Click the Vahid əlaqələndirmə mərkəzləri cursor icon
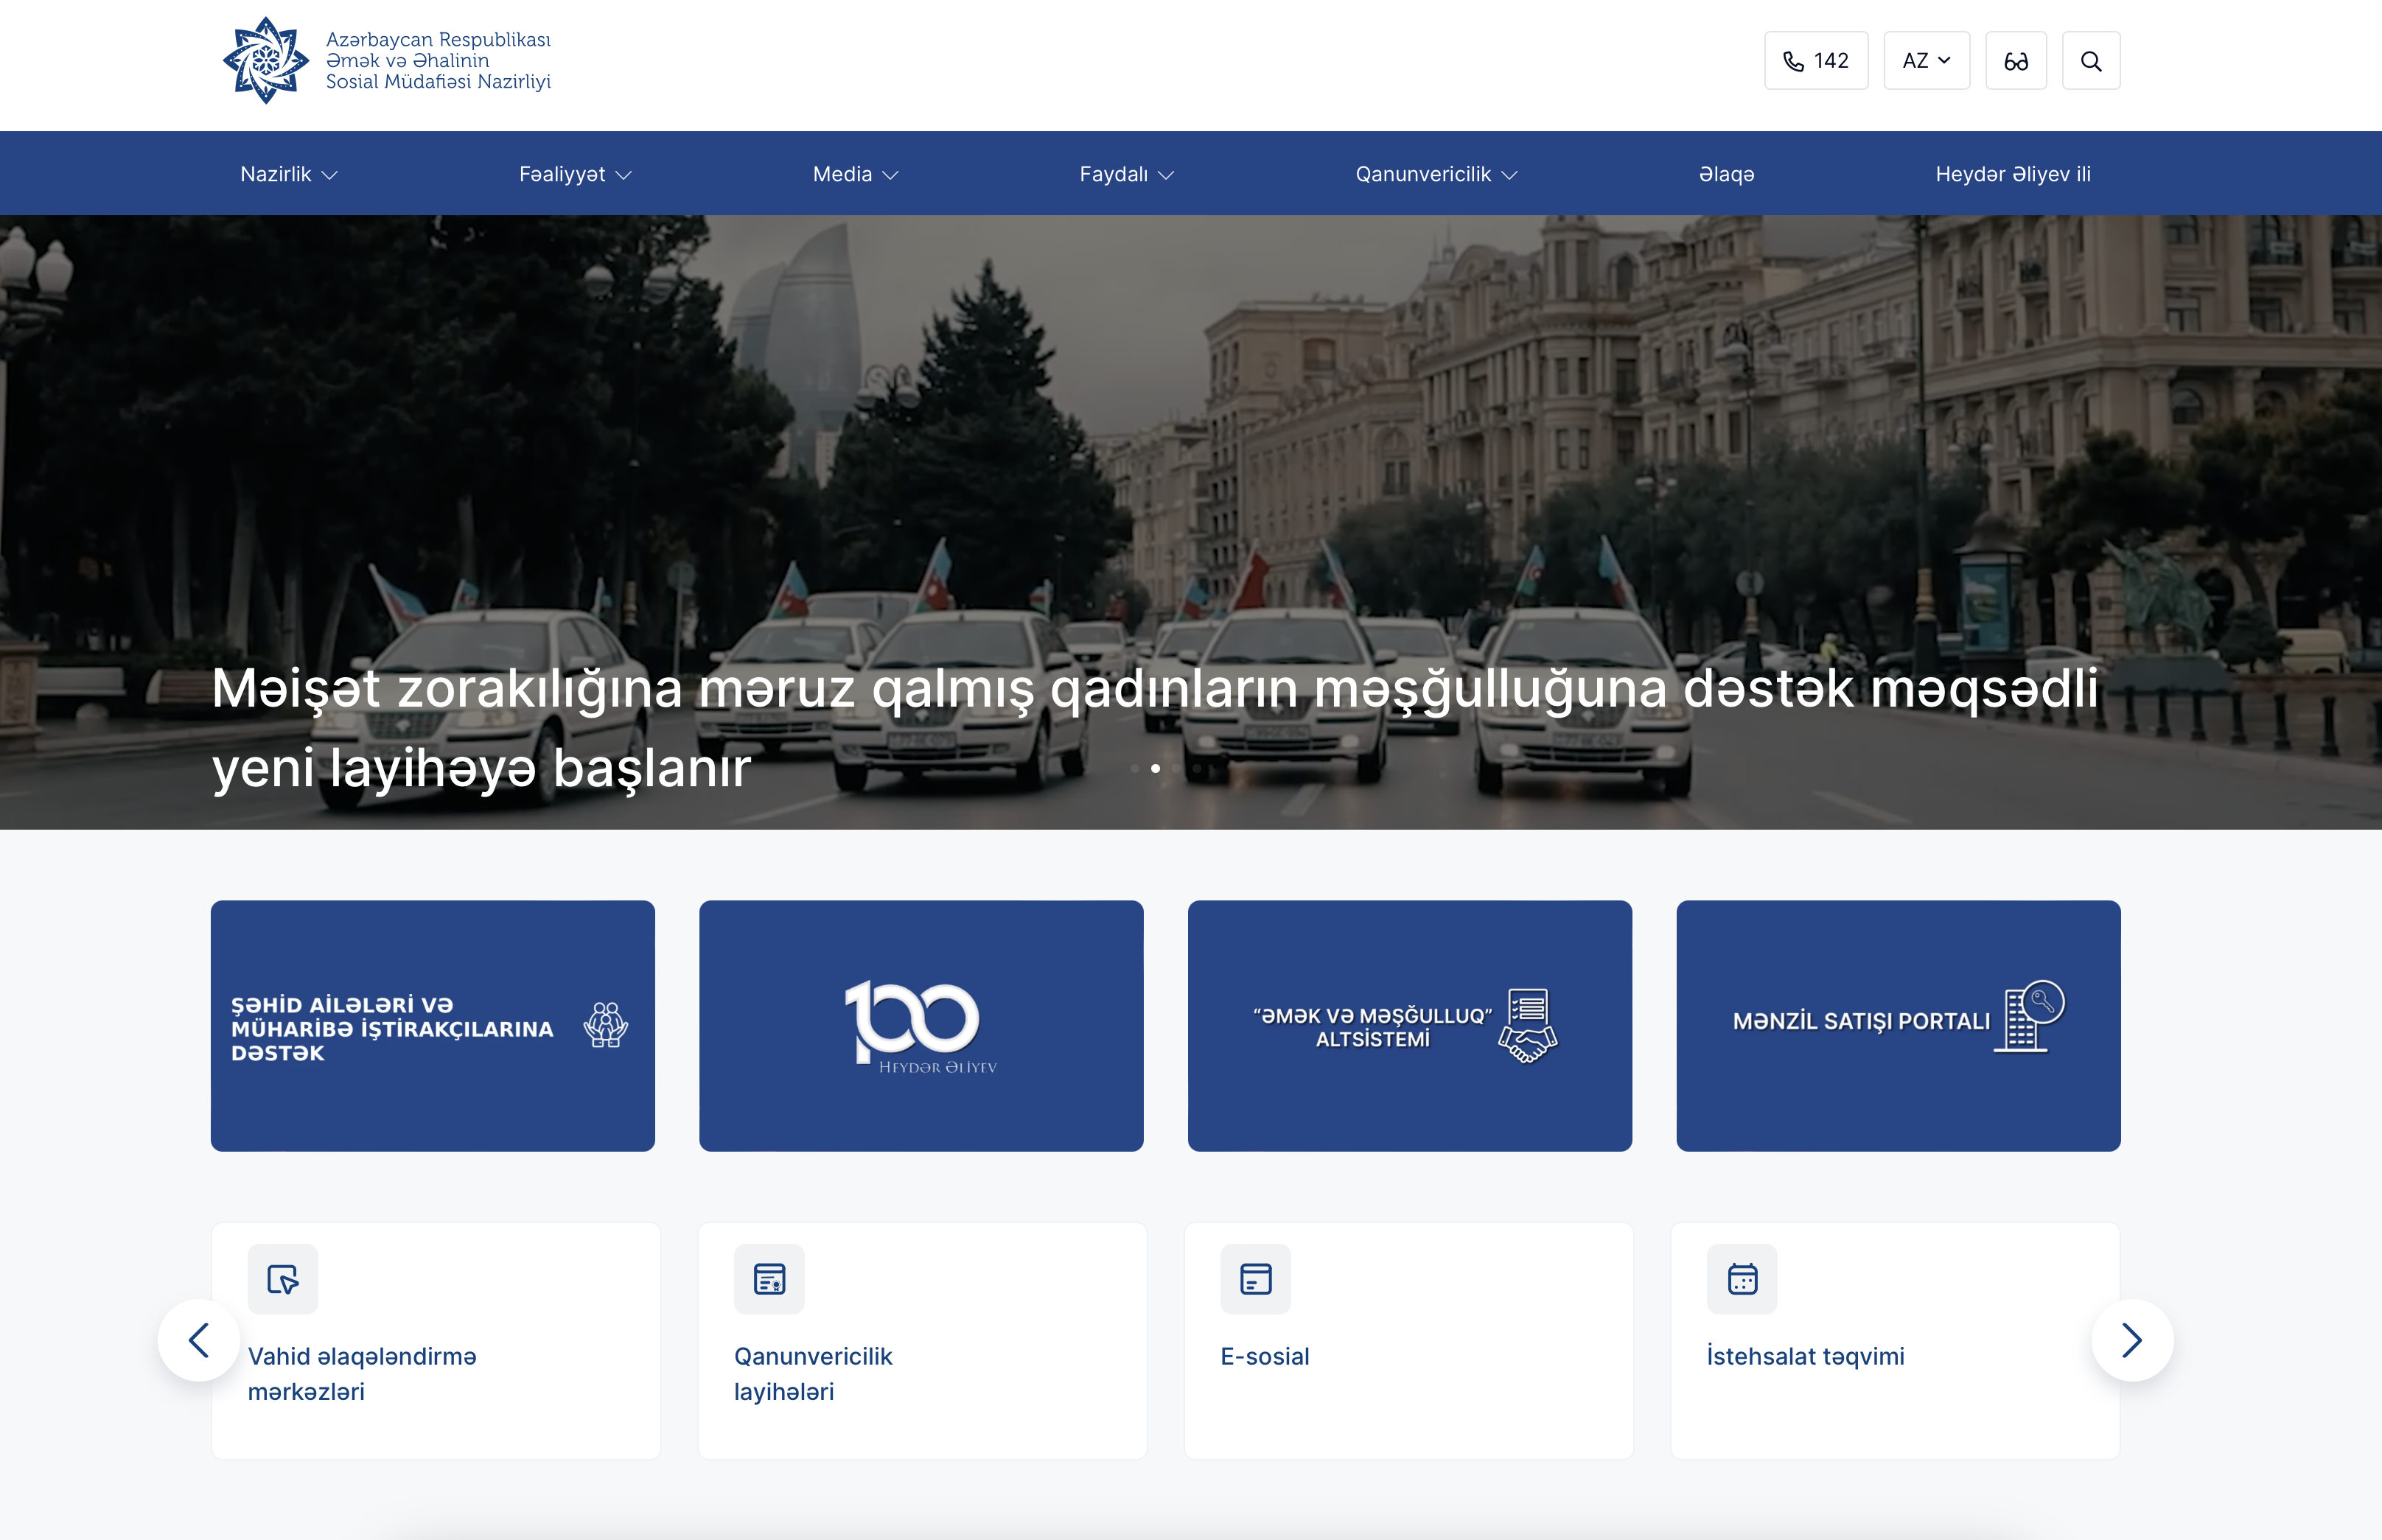Image resolution: width=2382 pixels, height=1540 pixels. coord(283,1278)
